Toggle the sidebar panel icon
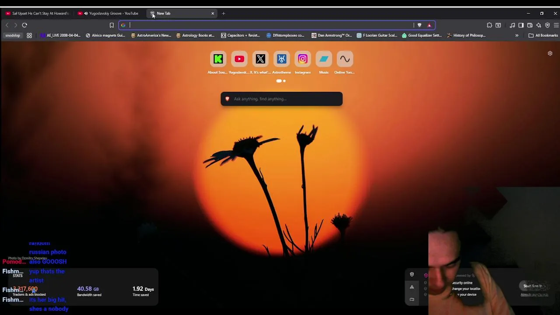Image resolution: width=560 pixels, height=315 pixels. click(x=521, y=25)
